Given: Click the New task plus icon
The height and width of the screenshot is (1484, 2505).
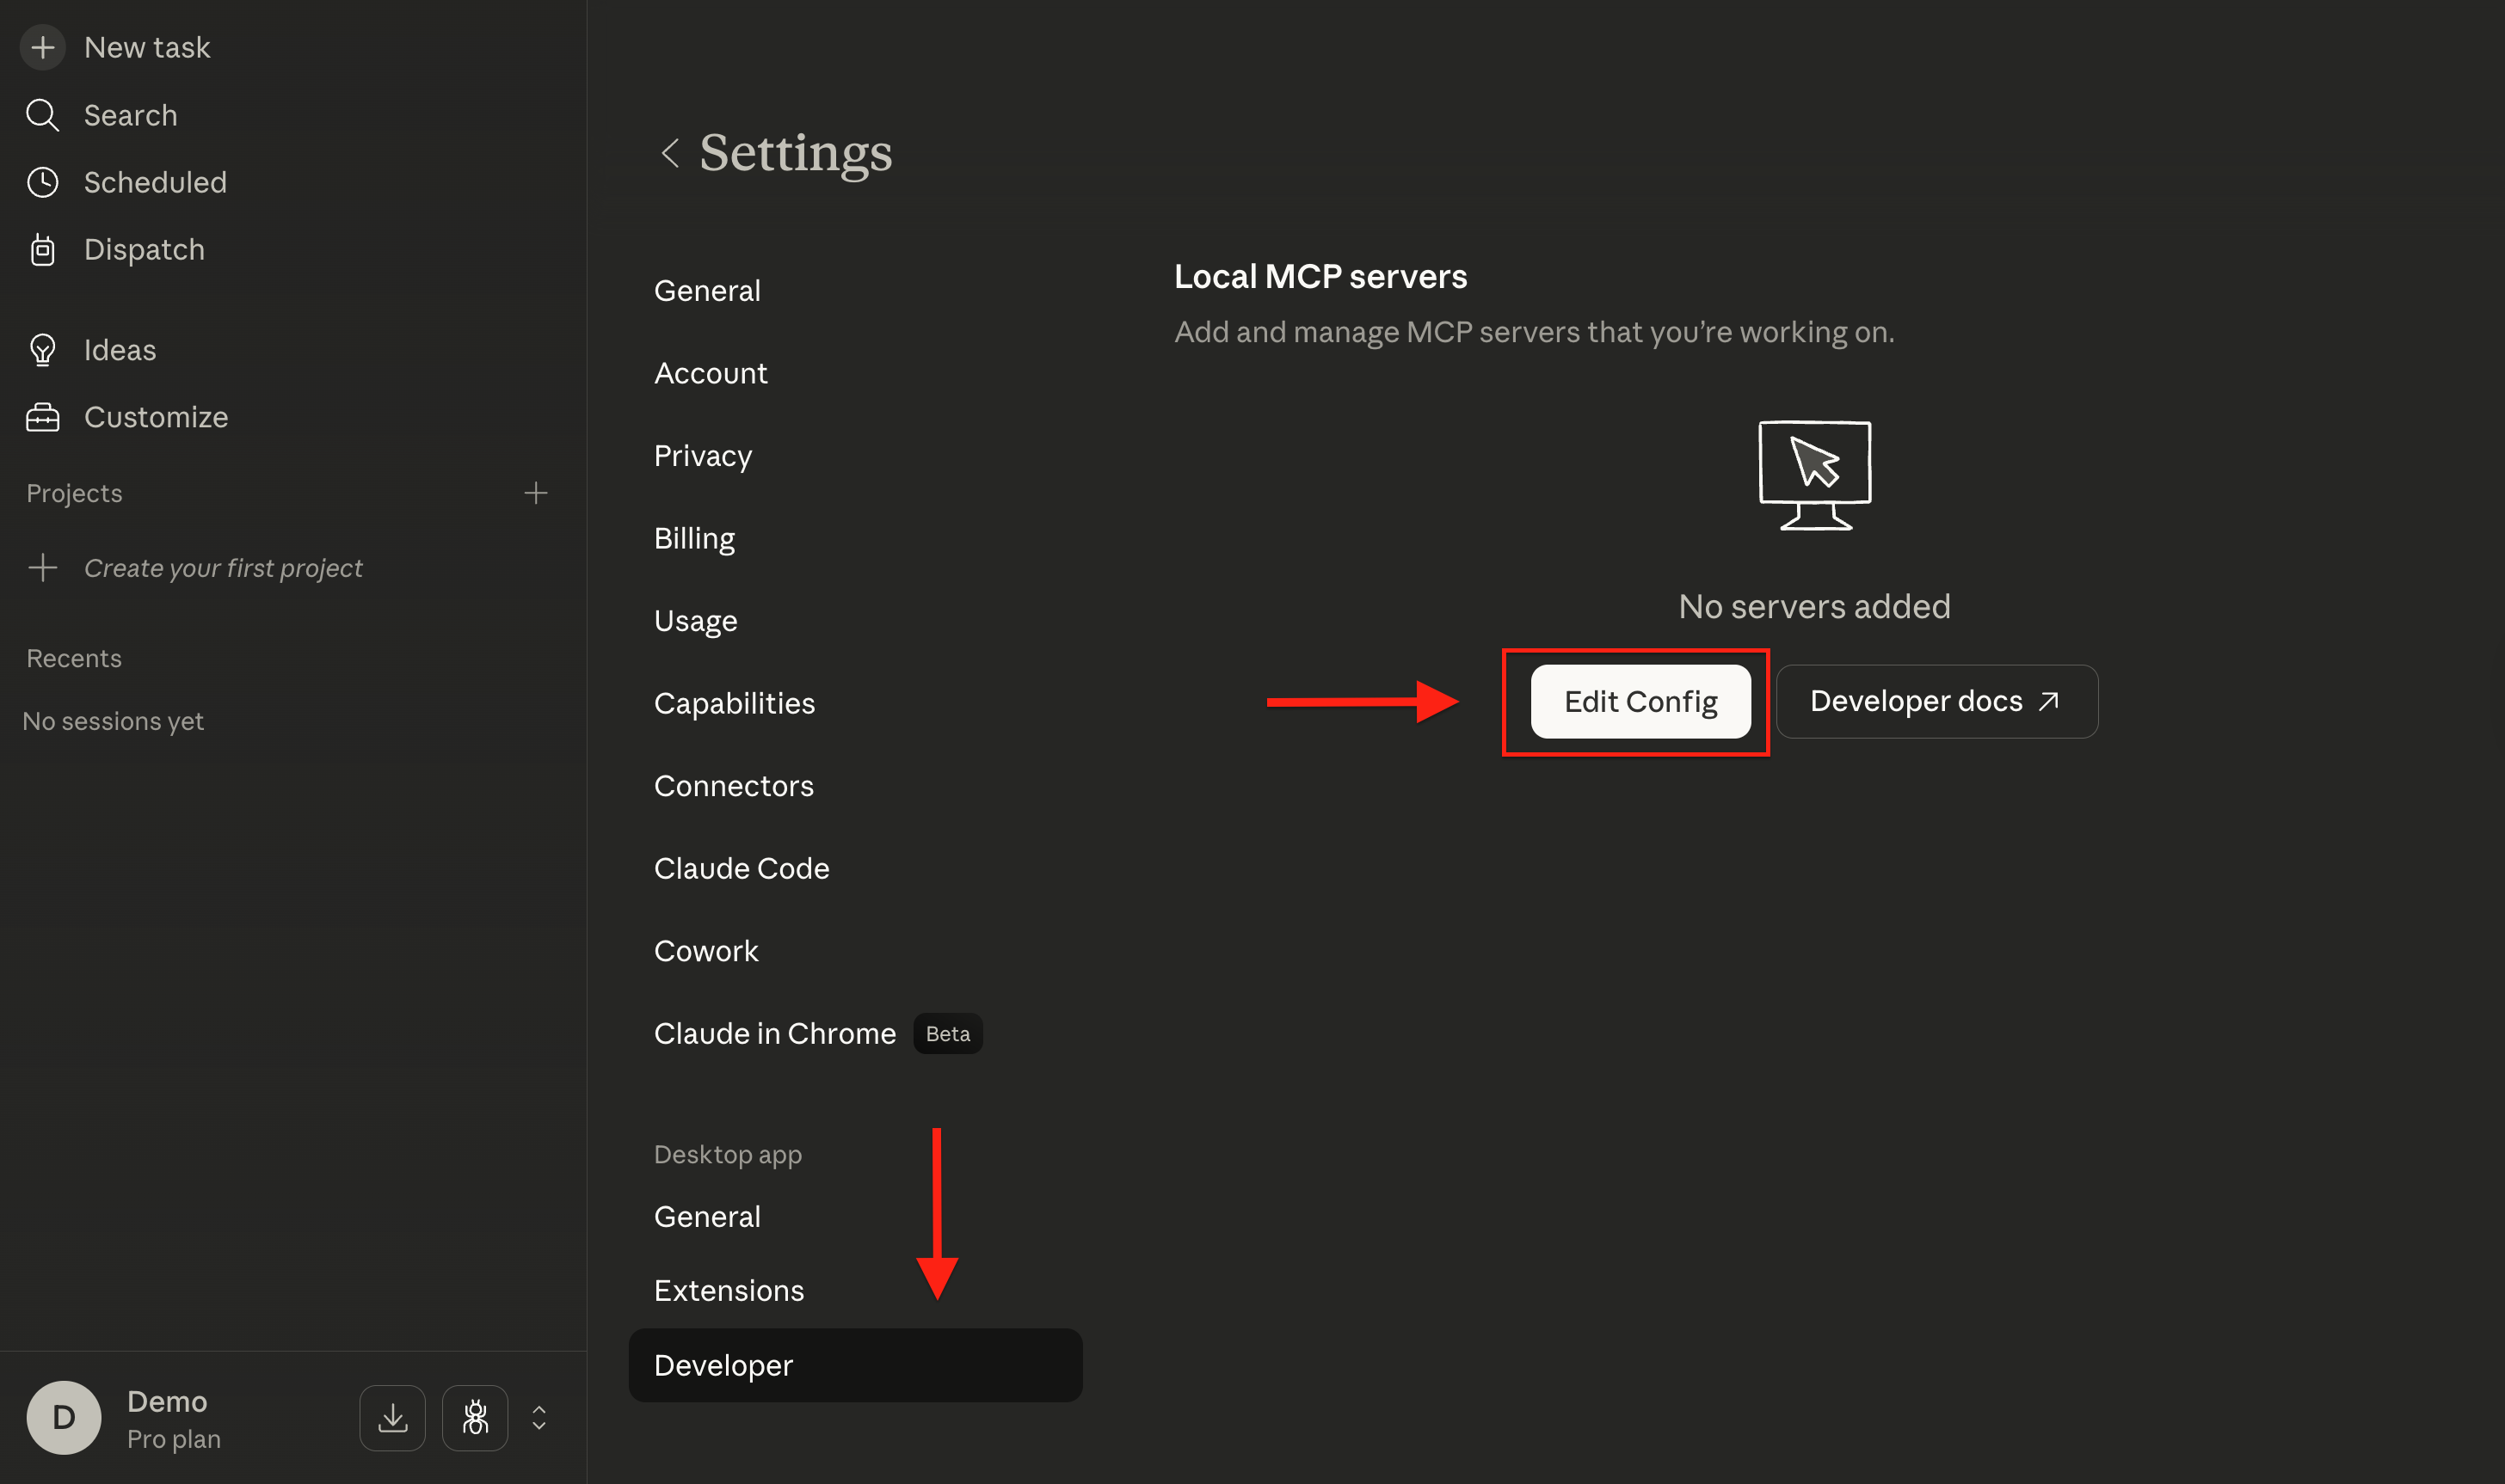Looking at the screenshot, I should [x=42, y=47].
